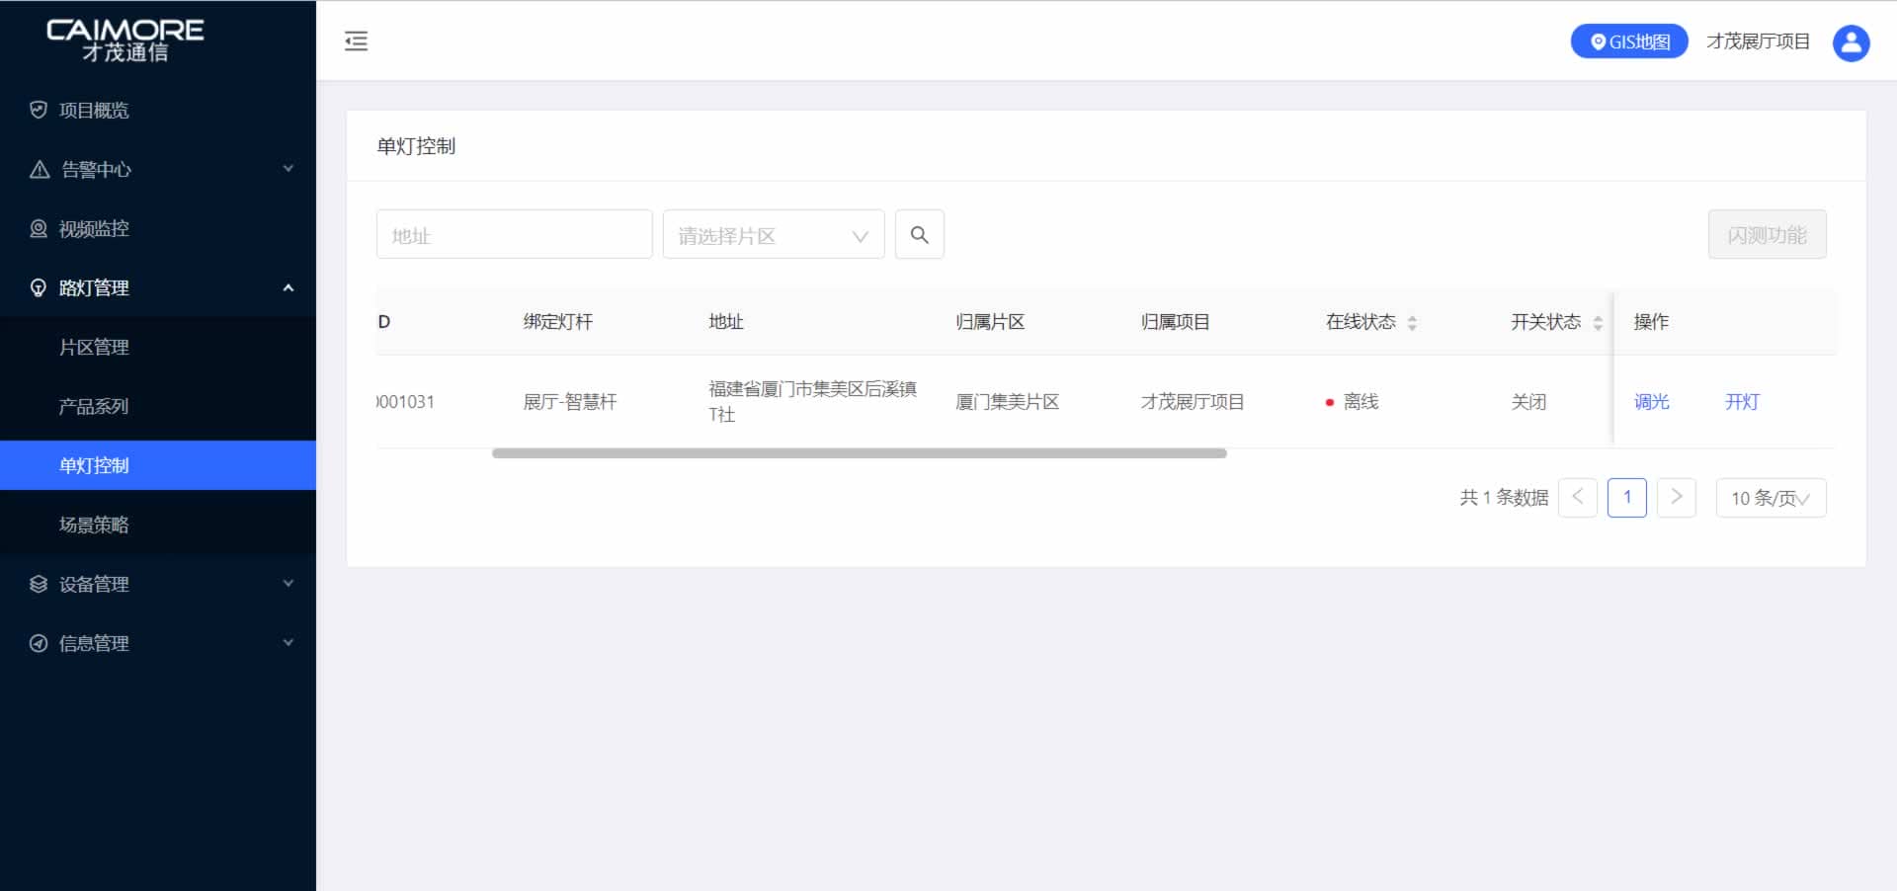The image size is (1897, 891).
Task: Open the 项目概览 overview icon
Action: pos(38,110)
